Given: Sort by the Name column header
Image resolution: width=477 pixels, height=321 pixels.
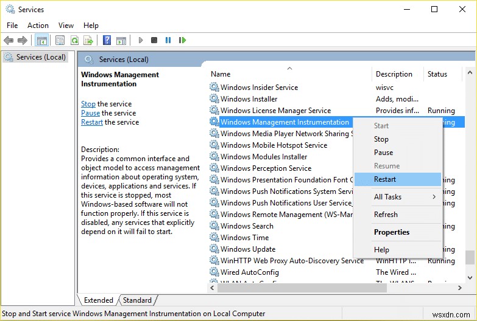Looking at the screenshot, I should click(x=289, y=74).
